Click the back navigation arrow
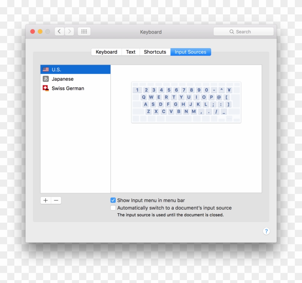 (x=59, y=31)
